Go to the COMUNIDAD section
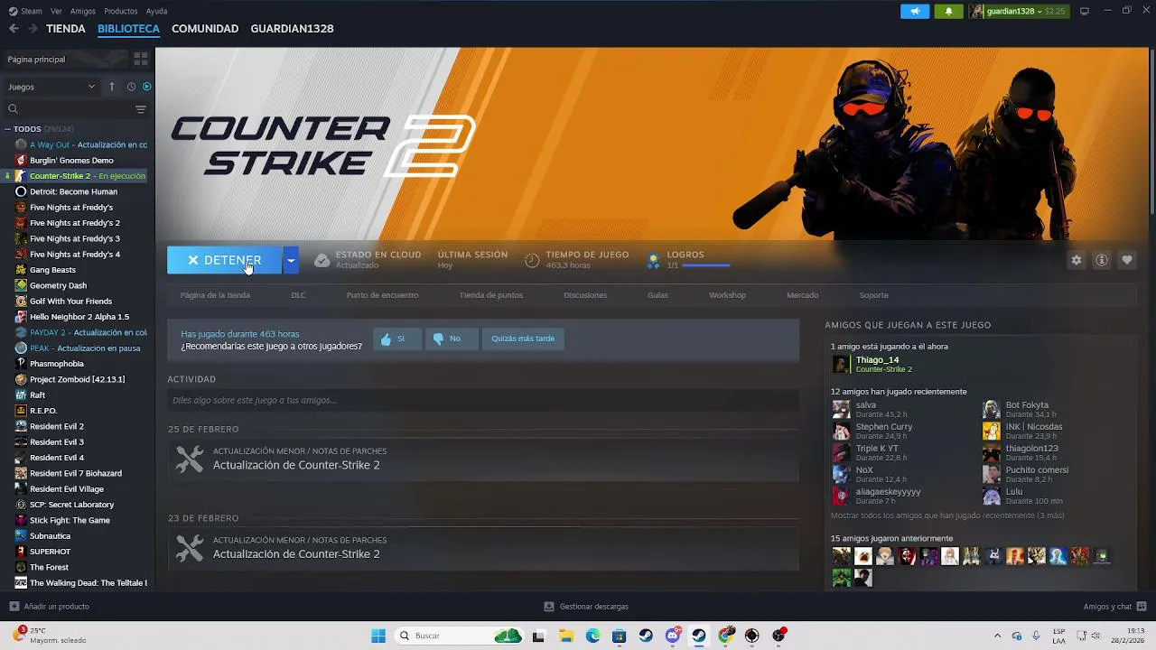 coord(205,29)
